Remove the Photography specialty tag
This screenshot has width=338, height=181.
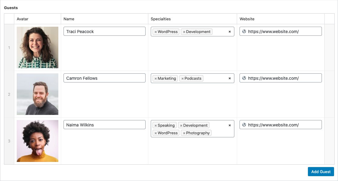point(184,133)
